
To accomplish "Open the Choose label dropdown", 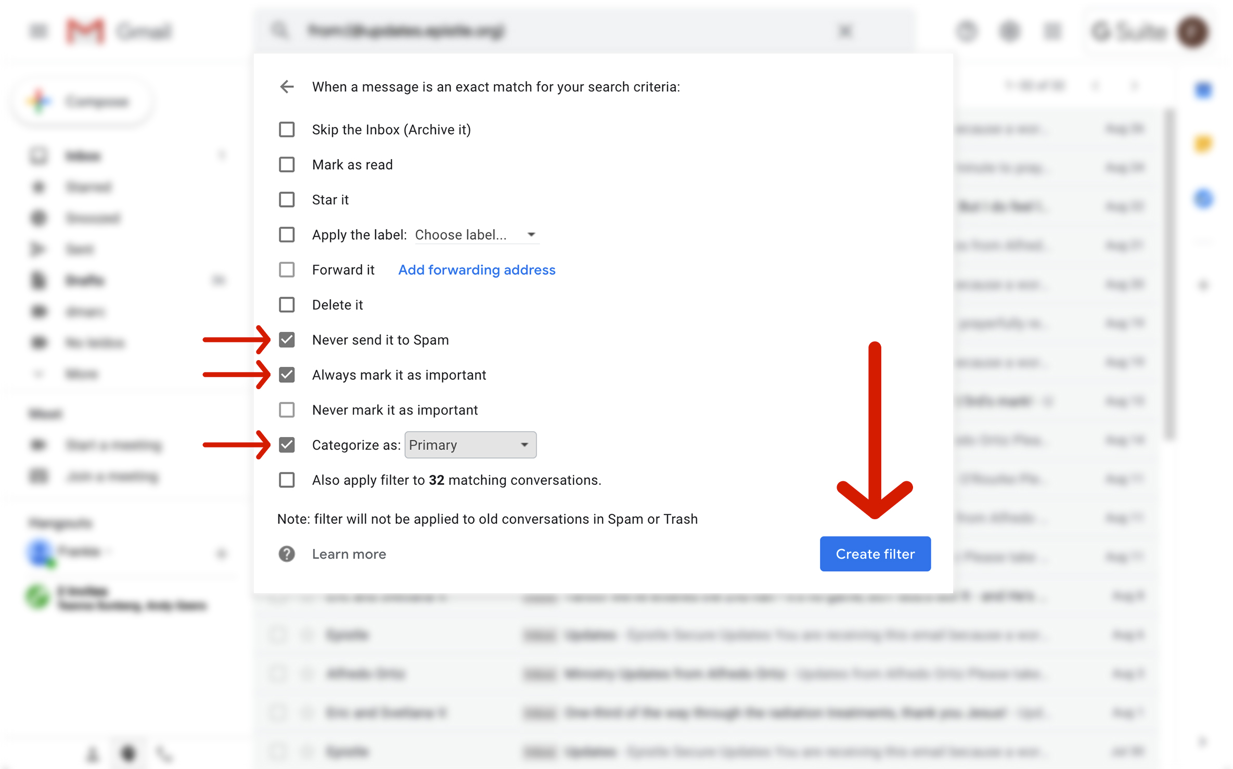I will 476,235.
